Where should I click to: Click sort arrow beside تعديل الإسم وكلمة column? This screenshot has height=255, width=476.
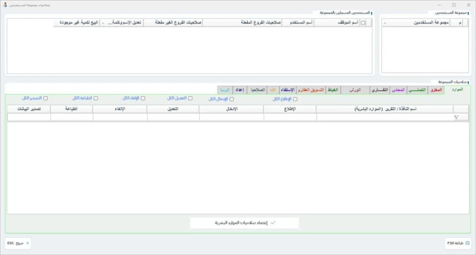103,23
